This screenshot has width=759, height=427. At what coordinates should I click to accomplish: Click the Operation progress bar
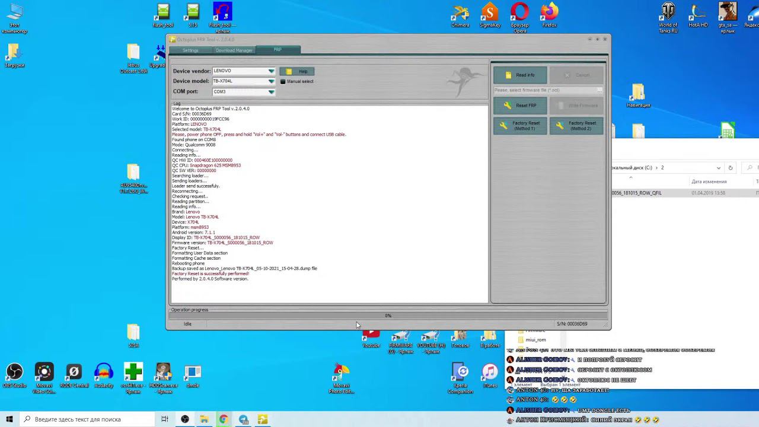click(388, 316)
